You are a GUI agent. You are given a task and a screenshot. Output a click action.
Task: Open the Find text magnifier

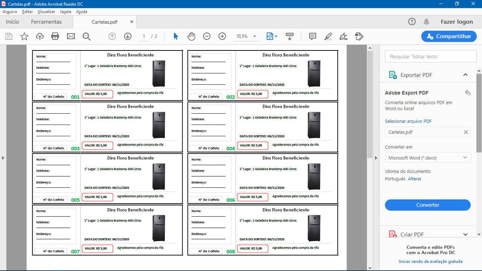(x=87, y=36)
